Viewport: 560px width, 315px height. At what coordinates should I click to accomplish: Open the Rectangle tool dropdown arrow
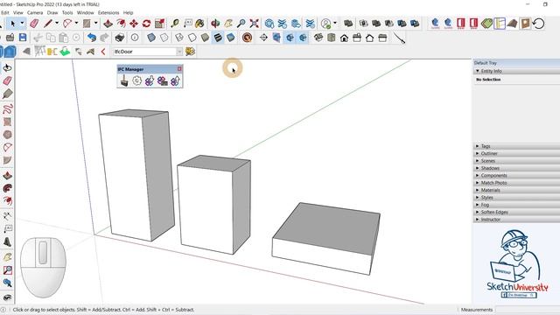[95, 24]
